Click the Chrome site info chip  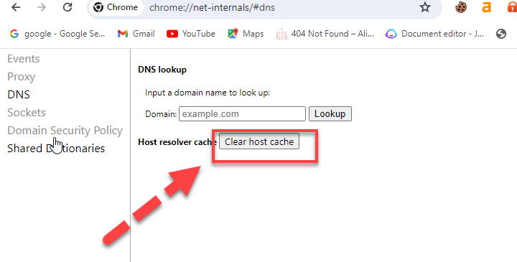[x=116, y=7]
